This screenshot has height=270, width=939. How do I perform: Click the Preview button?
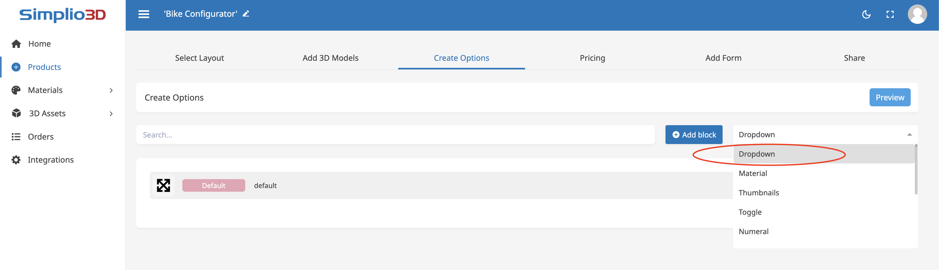[889, 98]
